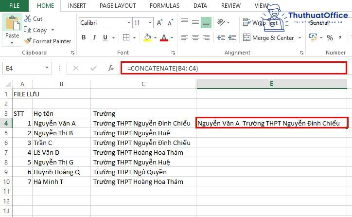The height and width of the screenshot is (217, 352).
Task: Apply percent style
Action: [x=330, y=37]
